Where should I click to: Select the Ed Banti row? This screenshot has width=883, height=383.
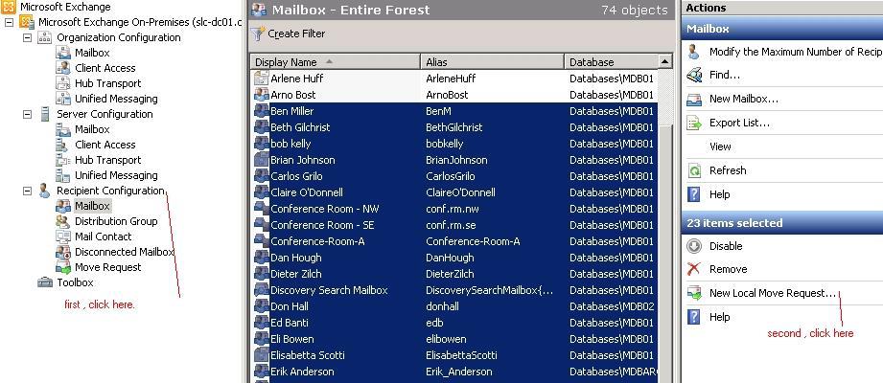click(x=453, y=324)
